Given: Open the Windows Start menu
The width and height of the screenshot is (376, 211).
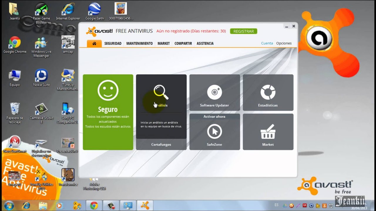Looking at the screenshot, I should coord(9,205).
